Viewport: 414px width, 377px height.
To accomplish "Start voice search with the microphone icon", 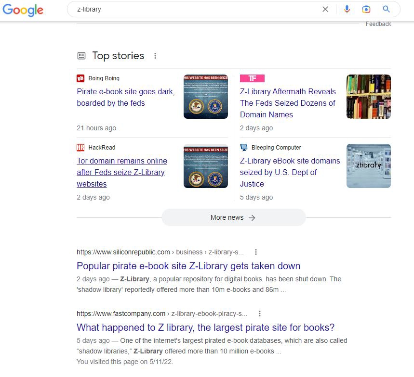I will (347, 9).
